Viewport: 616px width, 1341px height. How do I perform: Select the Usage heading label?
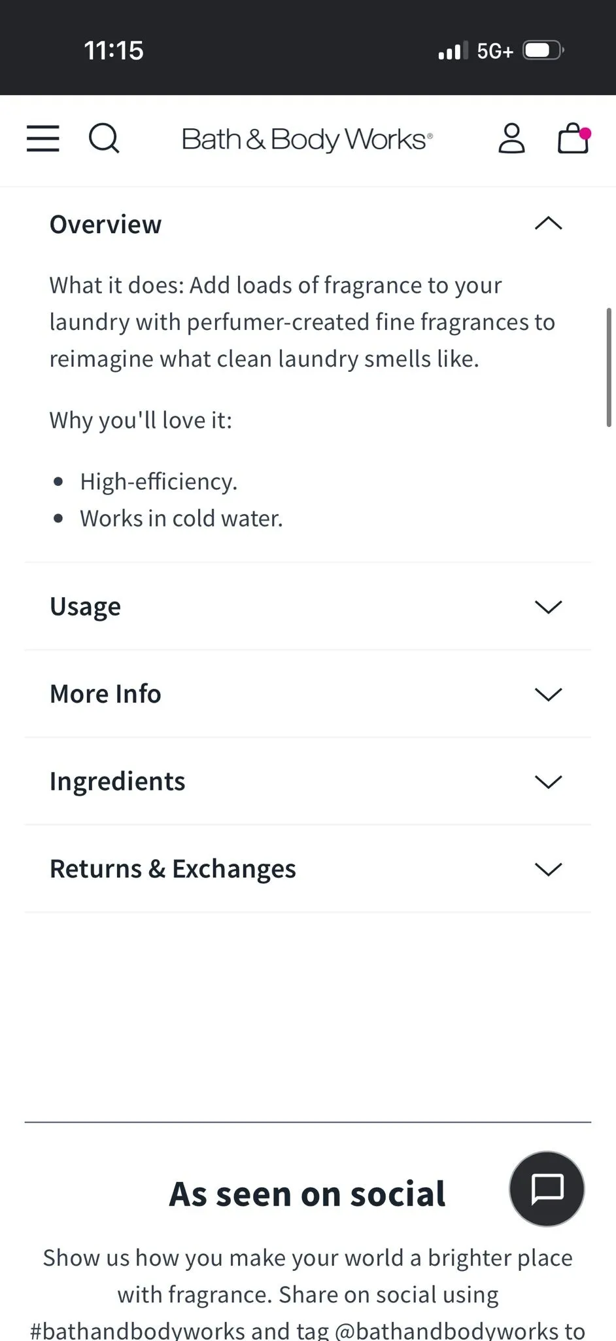tap(85, 607)
